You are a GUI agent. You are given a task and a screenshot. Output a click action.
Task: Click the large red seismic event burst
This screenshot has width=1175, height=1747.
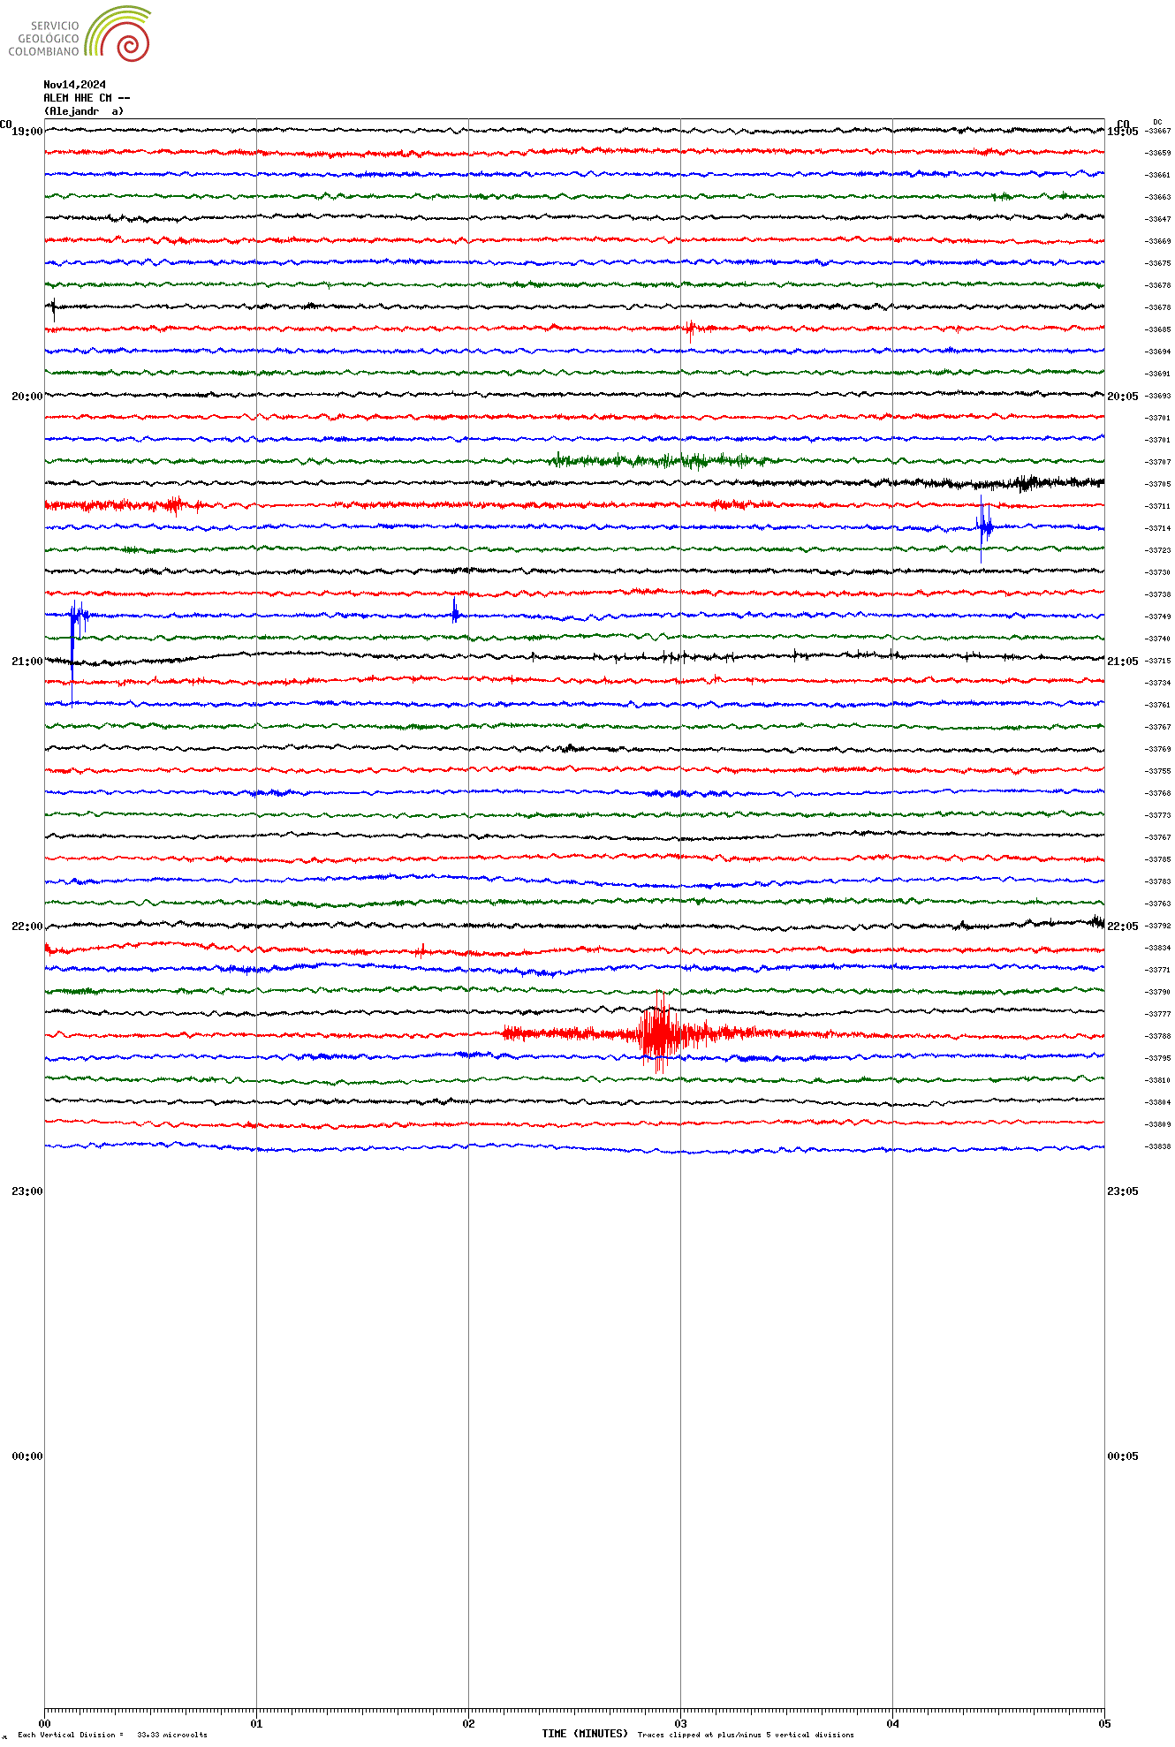pos(658,1033)
